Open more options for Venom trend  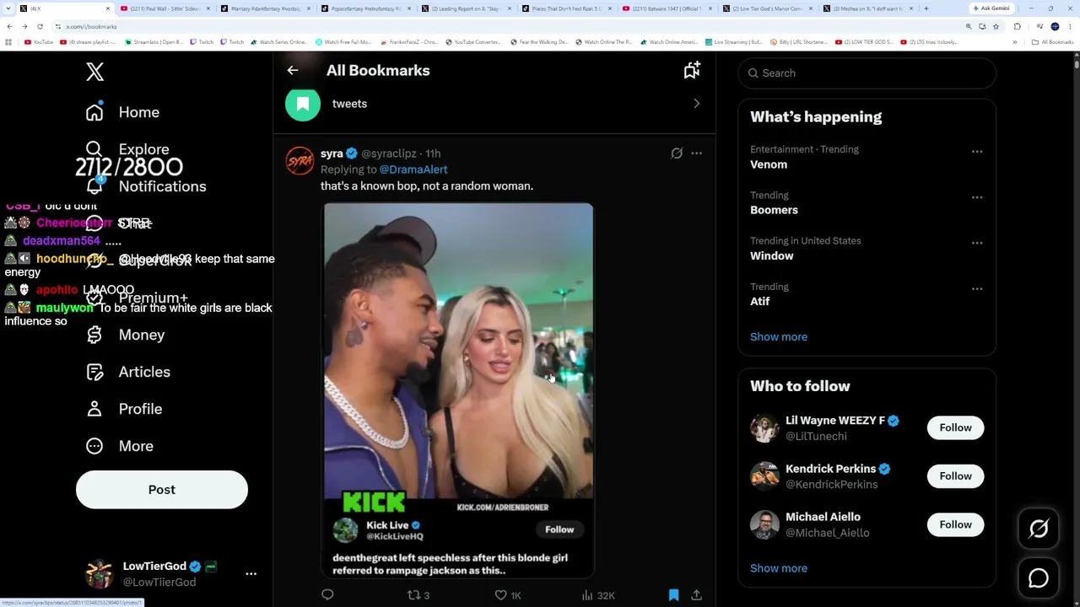coord(977,152)
